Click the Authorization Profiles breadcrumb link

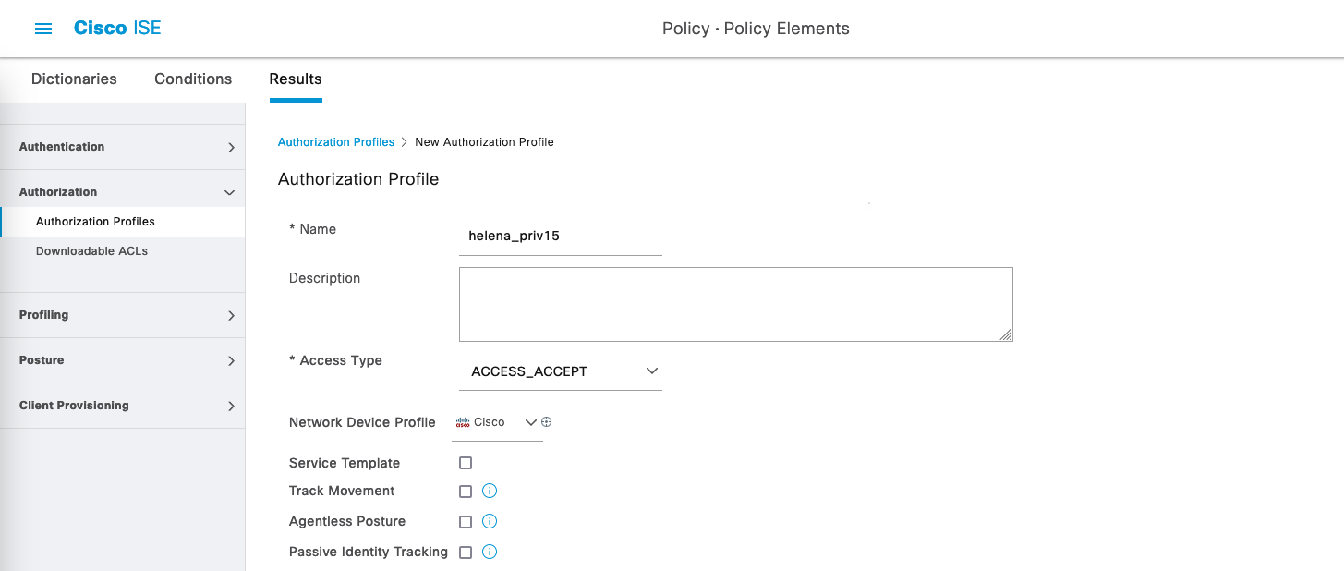pyautogui.click(x=336, y=142)
